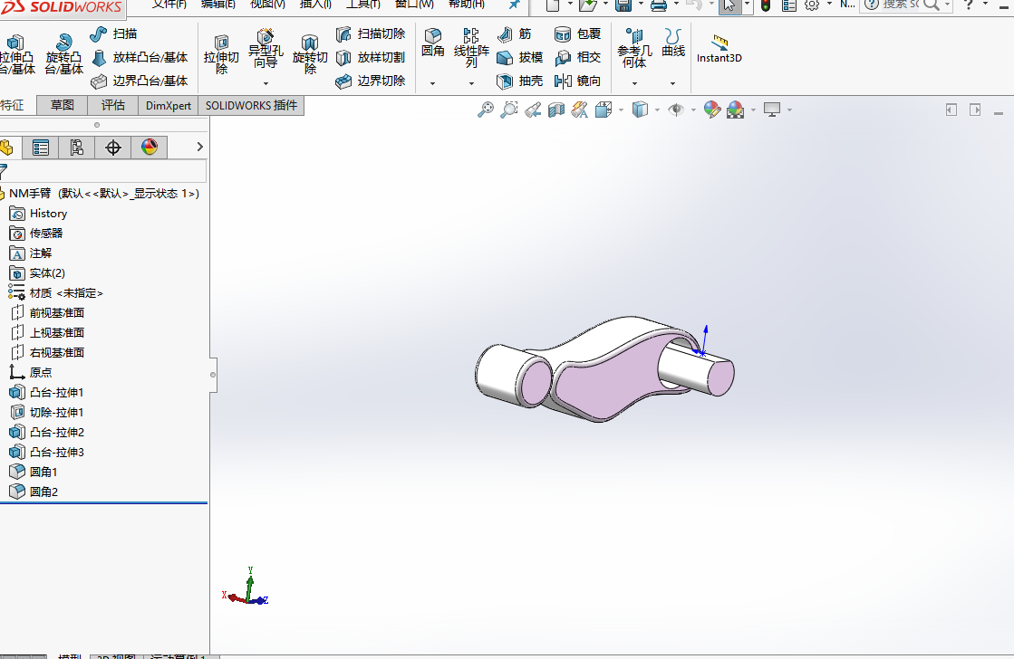Screen dimensions: 1014x659
Task: Open the DimXpertManager crosshair tab
Action: pos(112,148)
